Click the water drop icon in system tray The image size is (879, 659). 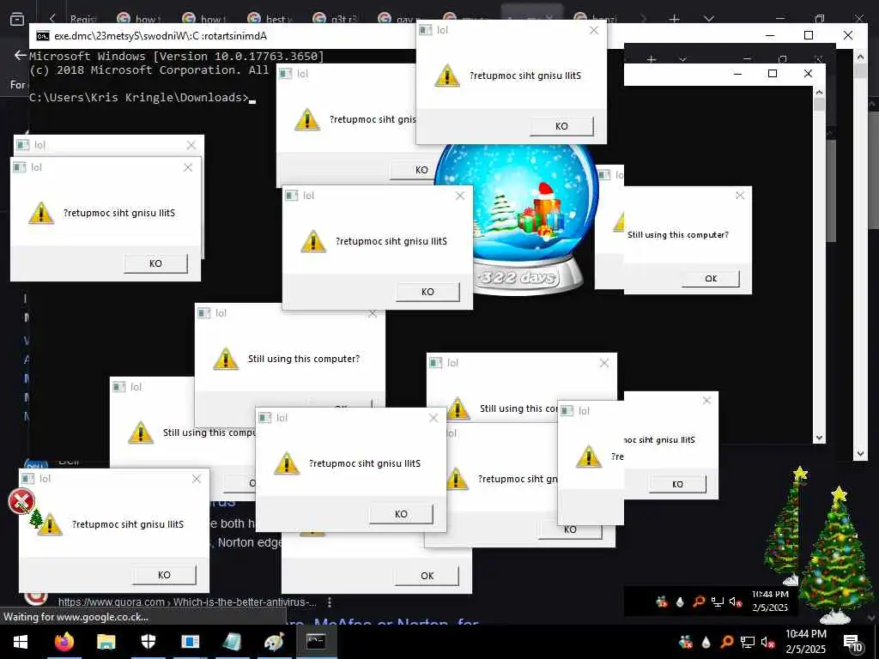pyautogui.click(x=706, y=642)
